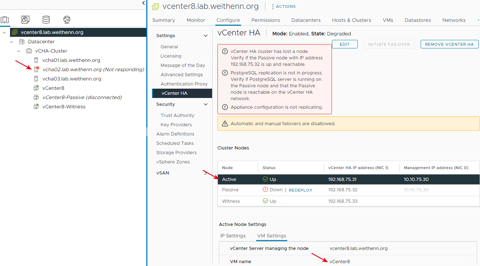Screen dimensions: 480x266
Task: Open the Storage inventory view icon
Action: [x=46, y=20]
